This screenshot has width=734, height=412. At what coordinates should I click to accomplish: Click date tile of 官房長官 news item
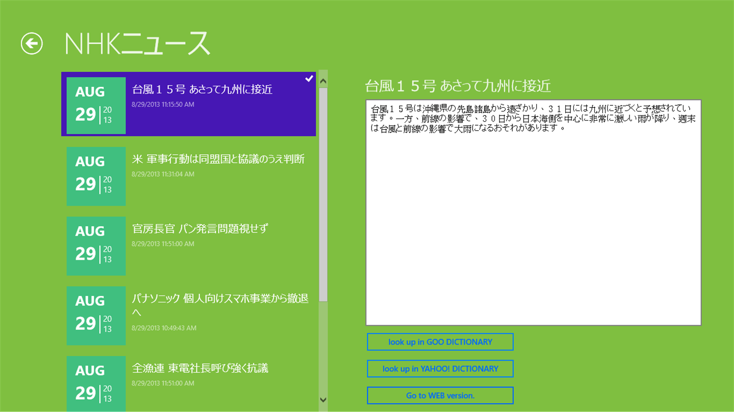coord(96,246)
